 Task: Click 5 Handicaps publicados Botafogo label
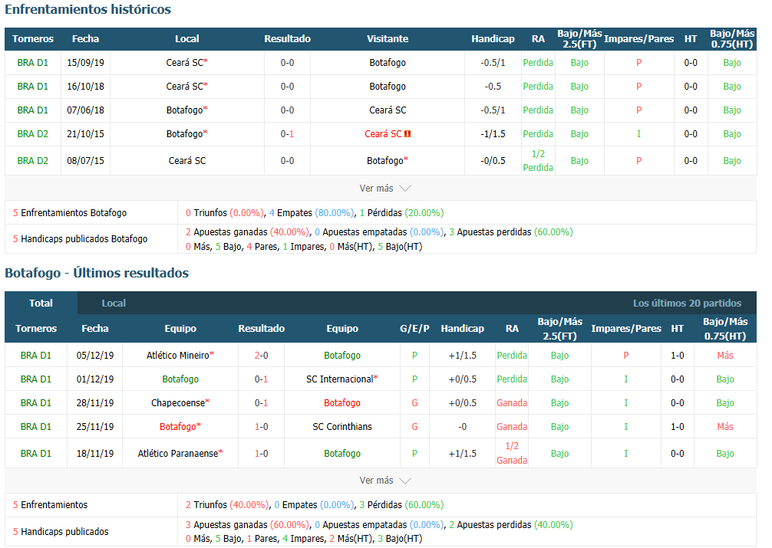[81, 239]
